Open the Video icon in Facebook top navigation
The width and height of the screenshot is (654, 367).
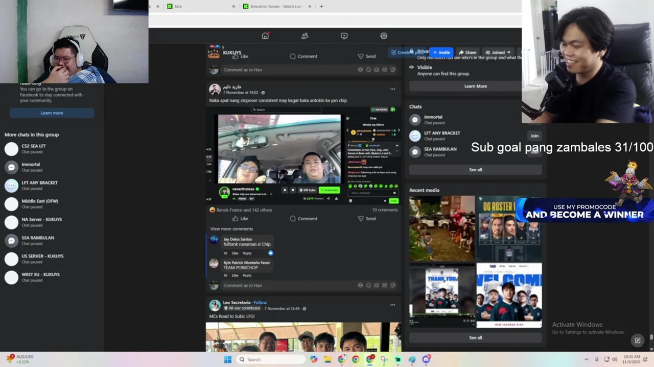click(344, 36)
